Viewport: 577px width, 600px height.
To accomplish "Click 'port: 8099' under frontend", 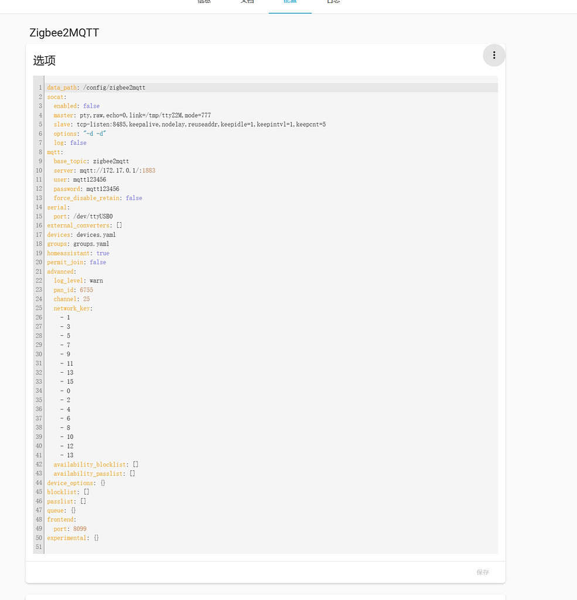I will click(x=70, y=529).
